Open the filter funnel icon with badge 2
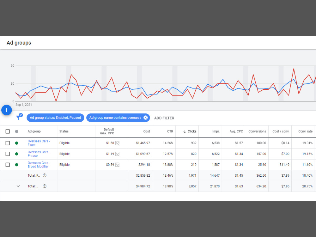This screenshot has height=237, width=316. (19, 117)
